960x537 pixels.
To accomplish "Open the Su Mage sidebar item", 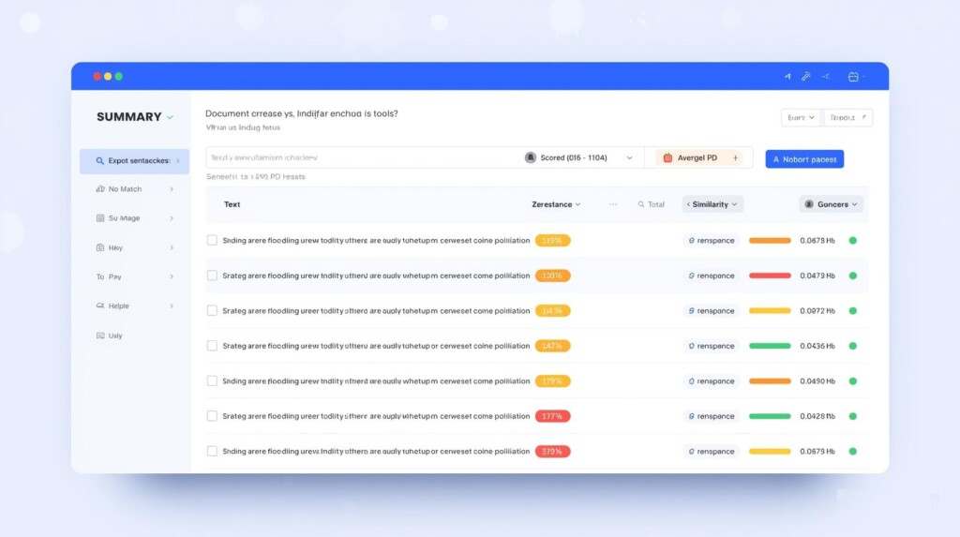I will click(135, 218).
